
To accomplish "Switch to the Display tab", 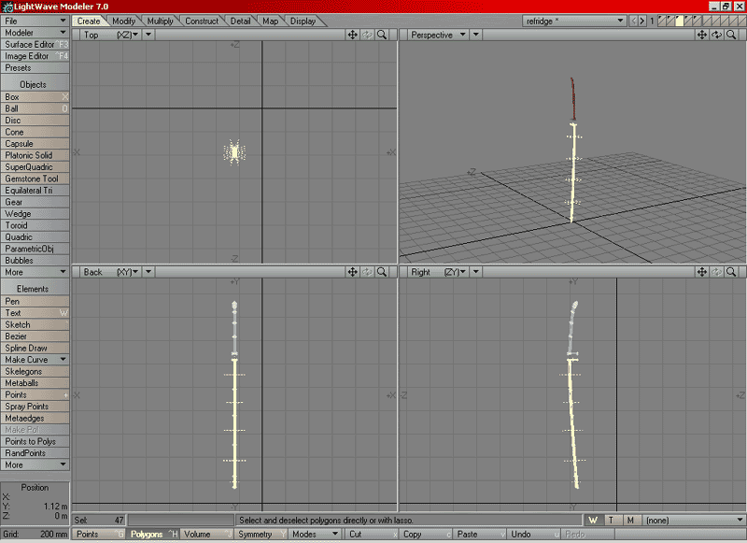I will pos(303,21).
